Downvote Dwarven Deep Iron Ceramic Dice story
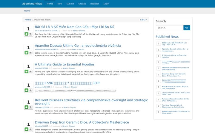 coord(30,129)
